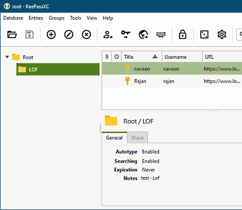
Task: Click the Root / LOF preview heading
Action: coord(138,121)
